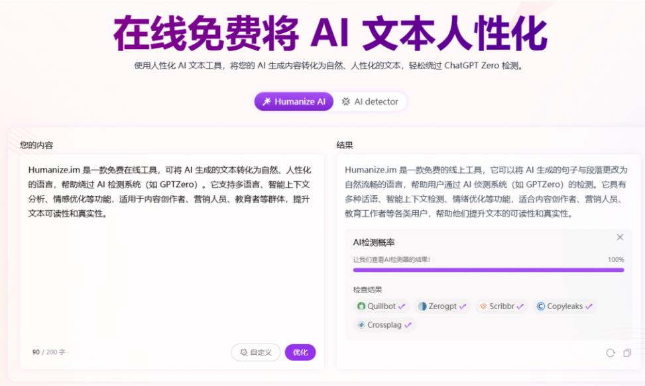This screenshot has height=386, width=645.
Task: Click into the 您的内容 input text area
Action: point(172,262)
